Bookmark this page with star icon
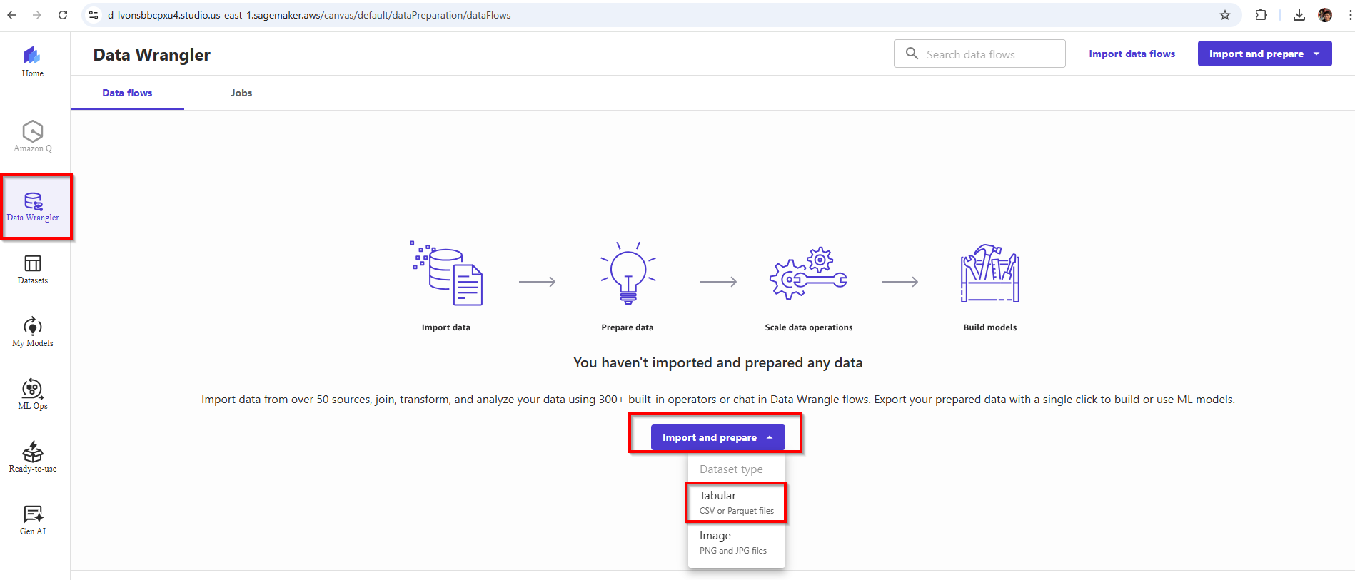 [1225, 15]
